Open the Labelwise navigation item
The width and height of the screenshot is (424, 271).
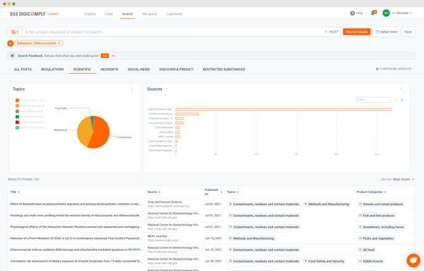(174, 14)
